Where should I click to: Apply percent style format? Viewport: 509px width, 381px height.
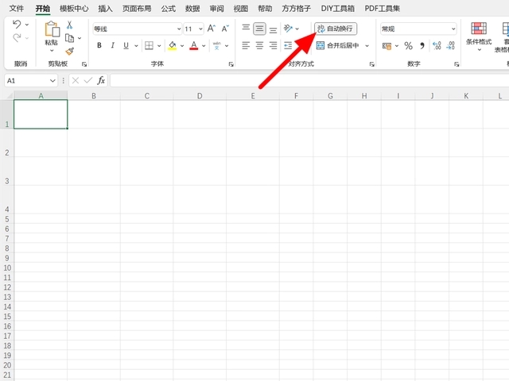(408, 46)
